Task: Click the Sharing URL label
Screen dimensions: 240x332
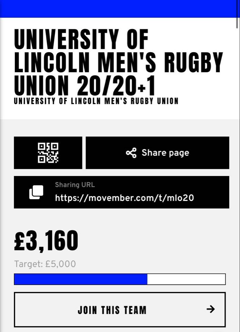Action: [x=75, y=185]
